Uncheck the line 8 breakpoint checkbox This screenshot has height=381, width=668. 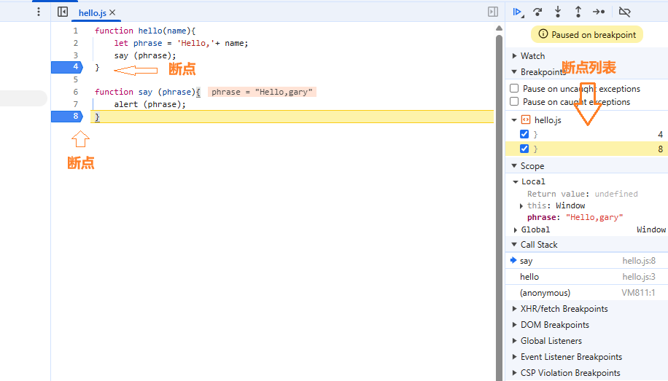[x=524, y=149]
